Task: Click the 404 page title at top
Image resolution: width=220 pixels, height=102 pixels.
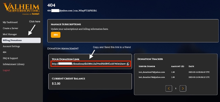Action: coord(51,5)
